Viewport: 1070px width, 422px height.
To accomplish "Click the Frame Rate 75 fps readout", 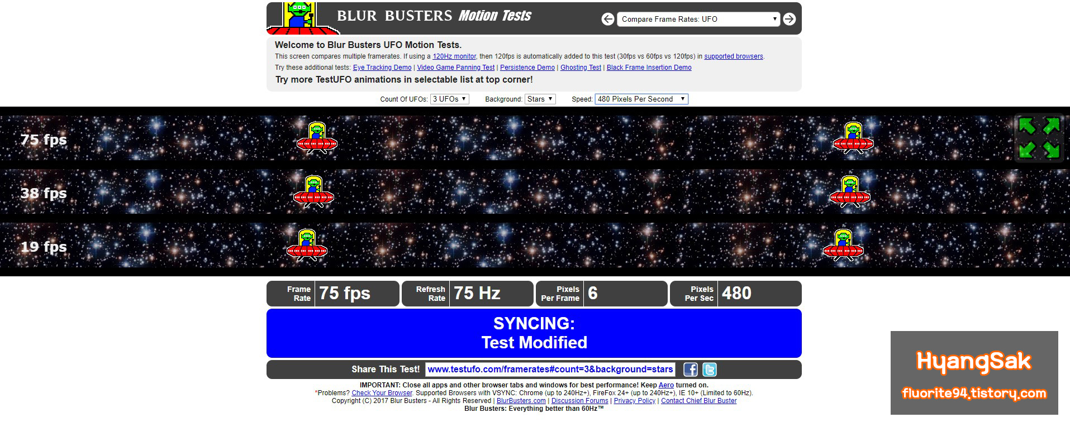I will coord(333,294).
